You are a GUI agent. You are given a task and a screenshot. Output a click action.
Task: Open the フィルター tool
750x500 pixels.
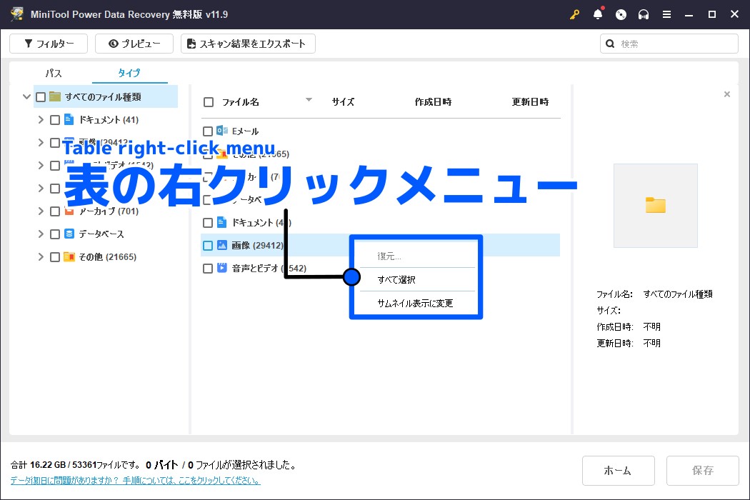point(48,44)
